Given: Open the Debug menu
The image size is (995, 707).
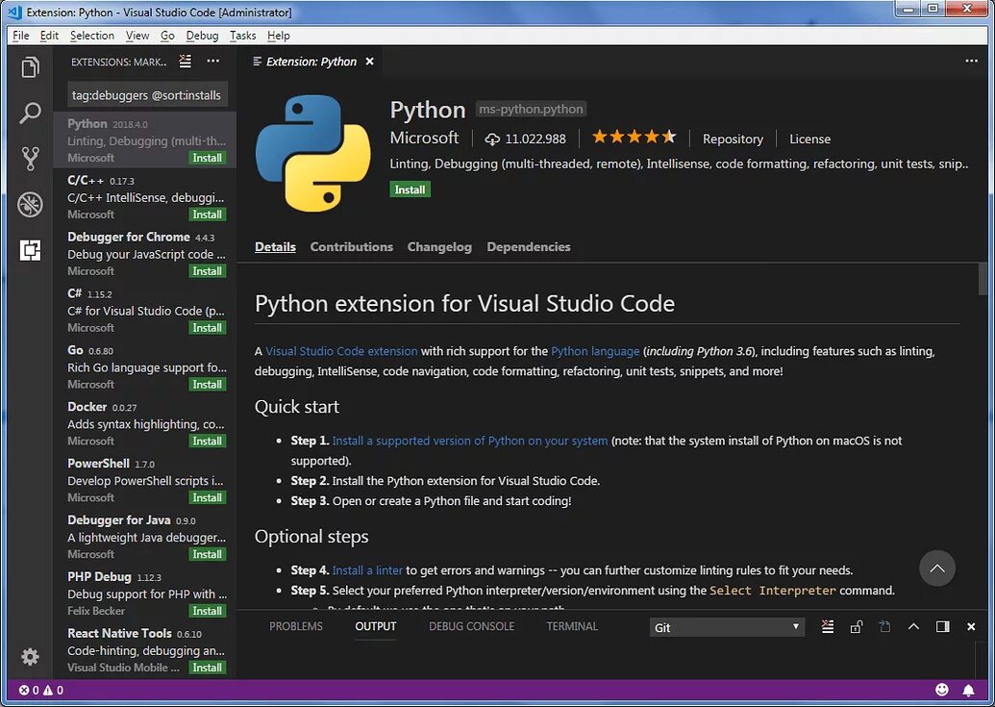Looking at the screenshot, I should coord(202,36).
